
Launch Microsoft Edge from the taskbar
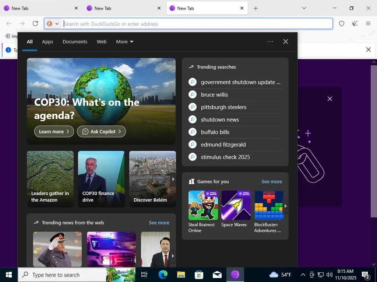[163, 275]
